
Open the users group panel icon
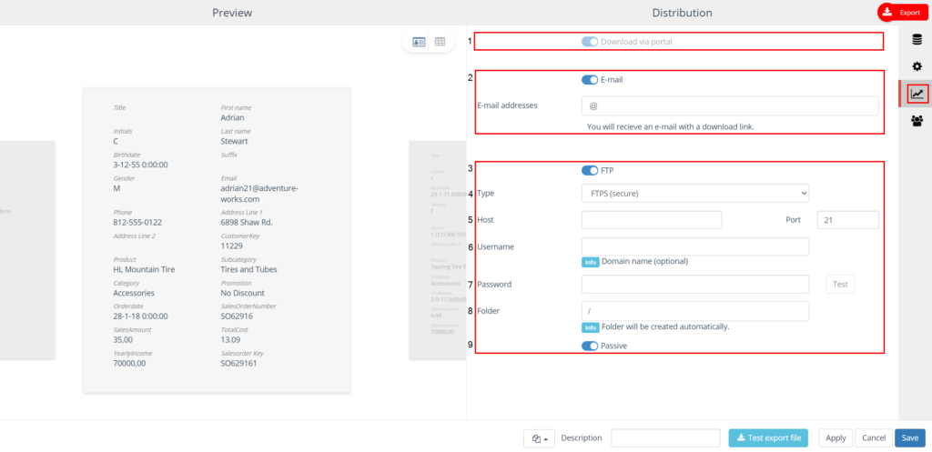click(x=917, y=121)
